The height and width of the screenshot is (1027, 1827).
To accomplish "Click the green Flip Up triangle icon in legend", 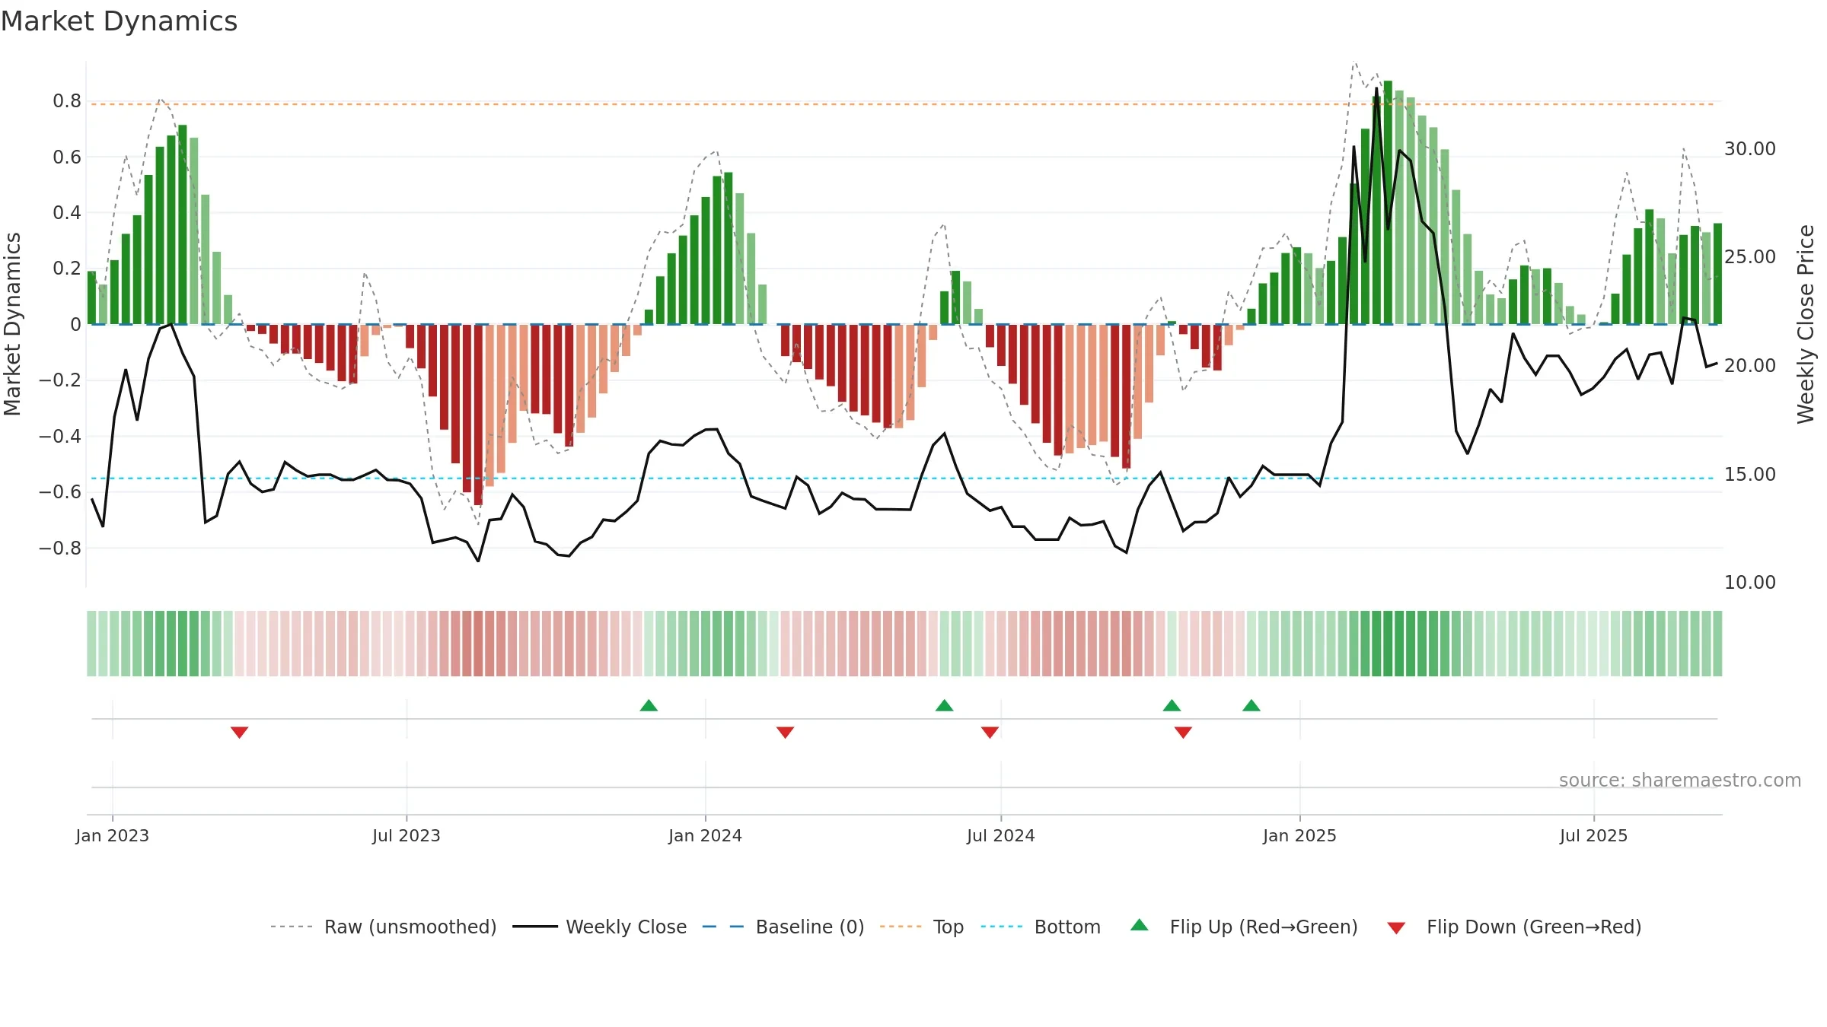I will point(1140,925).
